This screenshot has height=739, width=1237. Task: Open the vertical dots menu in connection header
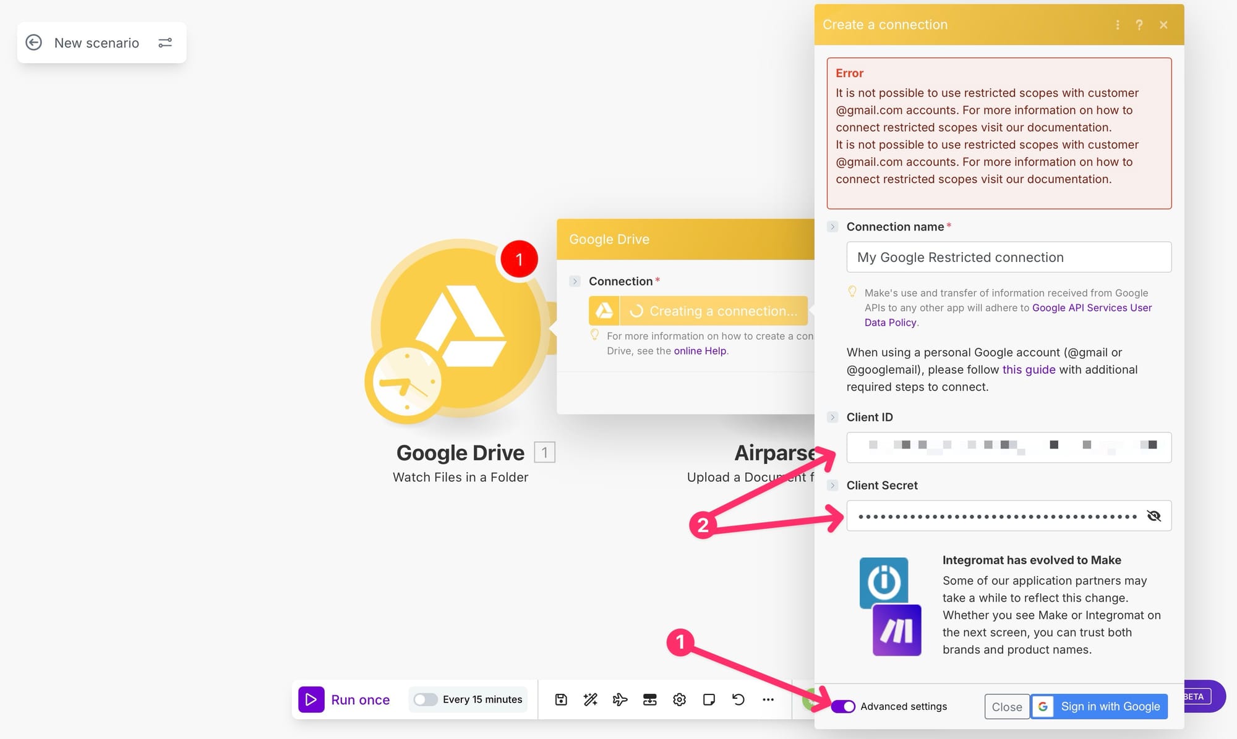point(1117,25)
